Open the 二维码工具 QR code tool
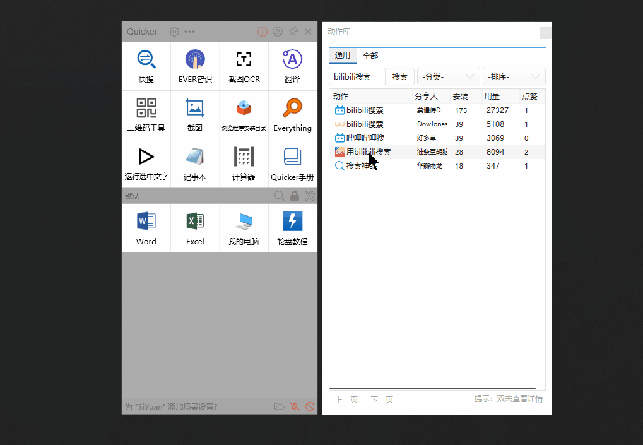The image size is (643, 445). click(146, 115)
